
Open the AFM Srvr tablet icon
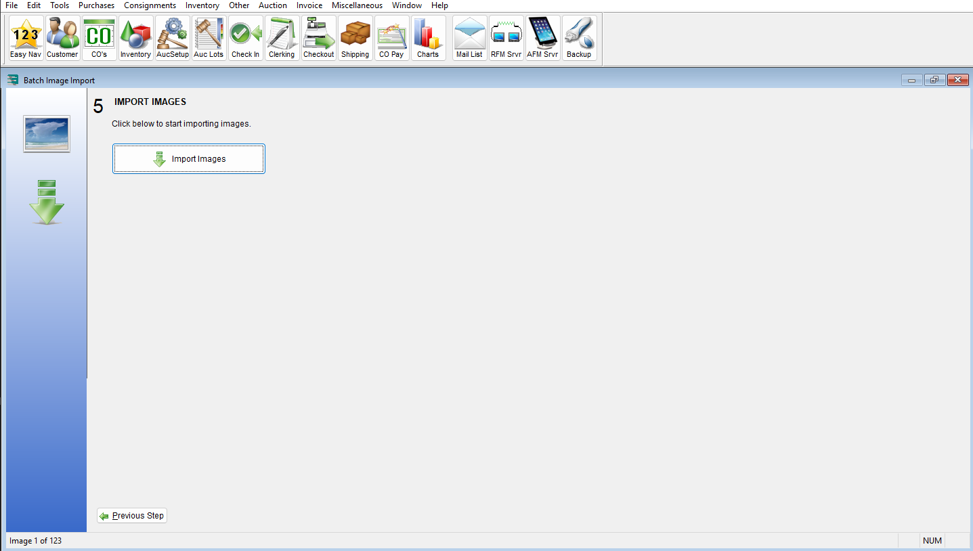coord(542,38)
